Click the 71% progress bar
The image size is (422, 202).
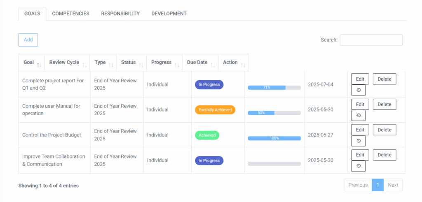274,88
